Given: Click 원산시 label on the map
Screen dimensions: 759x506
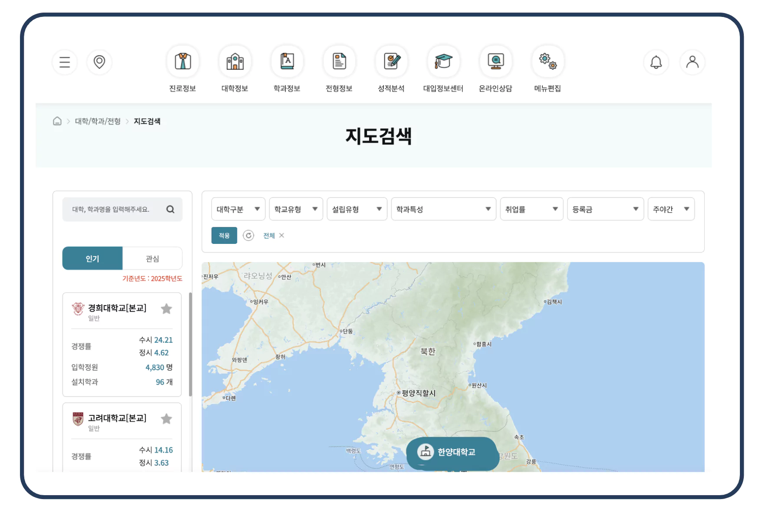Looking at the screenshot, I should pos(479,385).
